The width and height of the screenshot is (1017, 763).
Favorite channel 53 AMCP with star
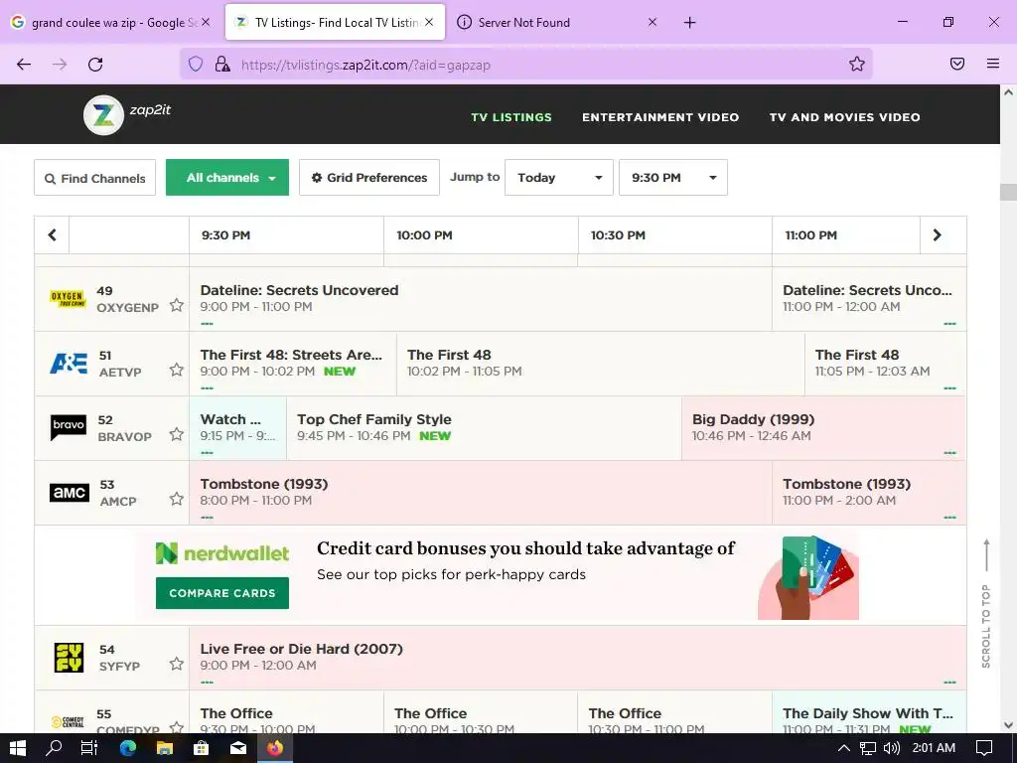pyautogui.click(x=177, y=499)
